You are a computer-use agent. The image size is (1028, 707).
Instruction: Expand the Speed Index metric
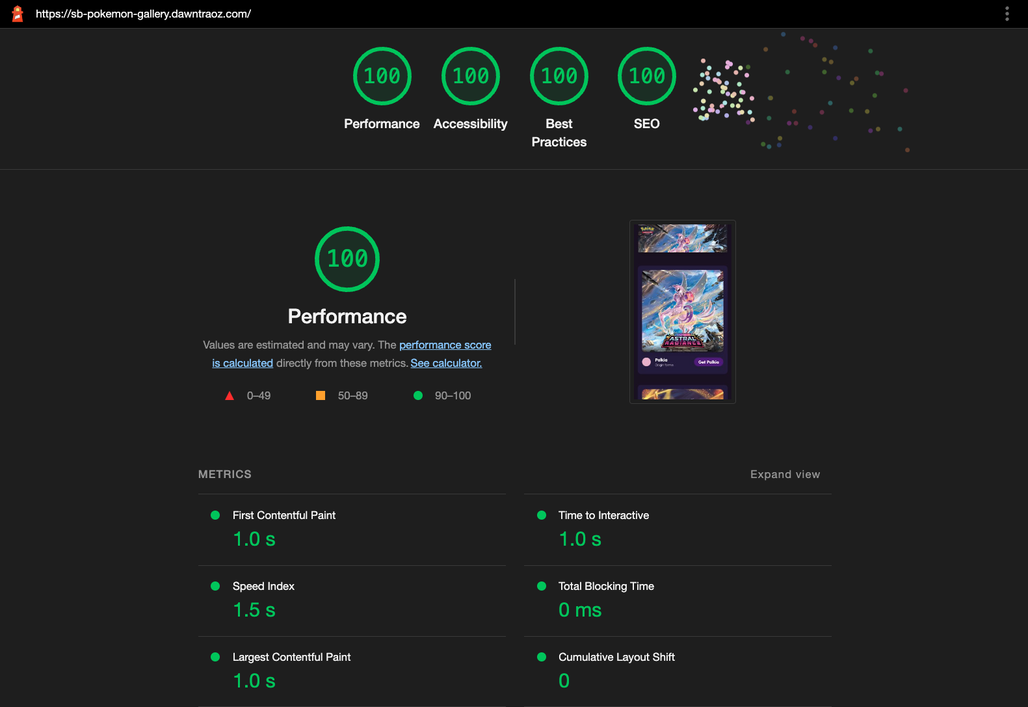(352, 600)
